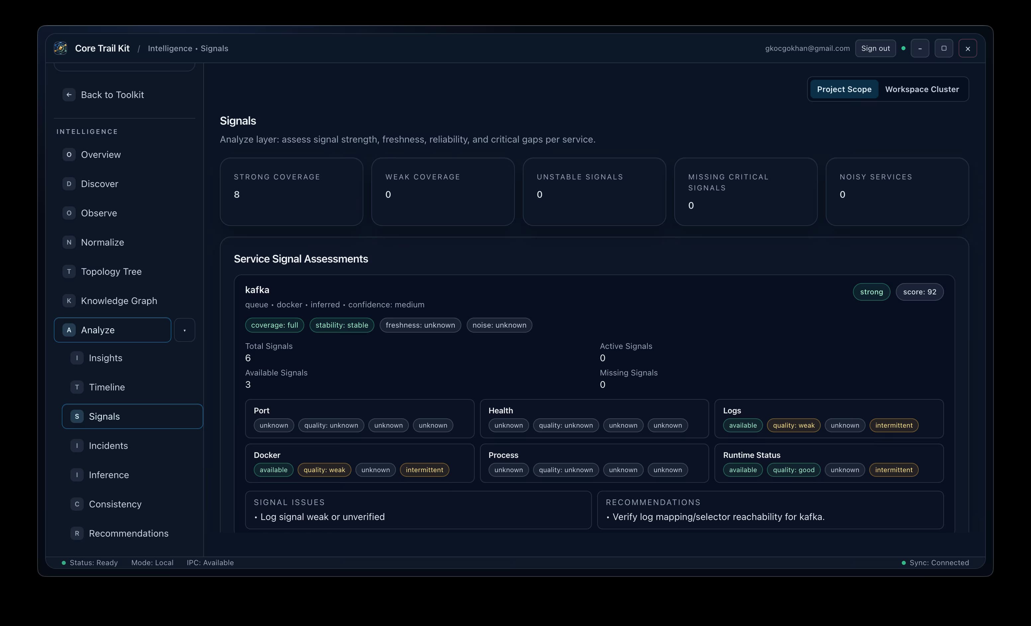Click the O badge icon beside Overview
The image size is (1031, 626).
coord(69,155)
